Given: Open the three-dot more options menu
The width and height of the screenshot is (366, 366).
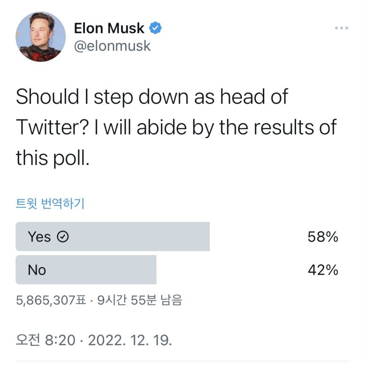Looking at the screenshot, I should [x=342, y=29].
